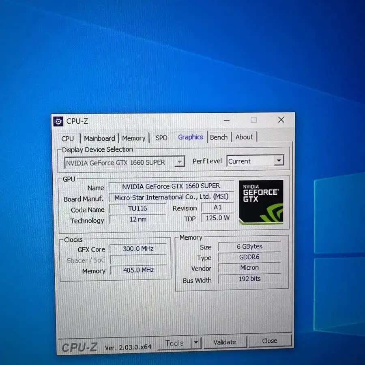Click the maximize box in the title bar
The width and height of the screenshot is (365, 365).
(x=254, y=120)
